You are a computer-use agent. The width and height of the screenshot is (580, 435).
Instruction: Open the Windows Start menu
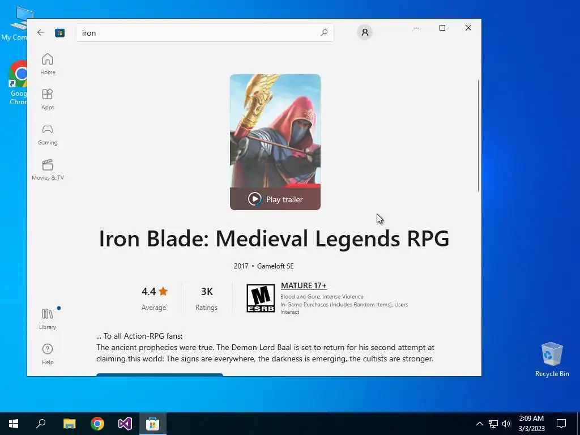tap(14, 424)
